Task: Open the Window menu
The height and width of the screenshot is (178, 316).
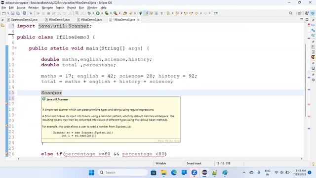Action: tap(92, 8)
